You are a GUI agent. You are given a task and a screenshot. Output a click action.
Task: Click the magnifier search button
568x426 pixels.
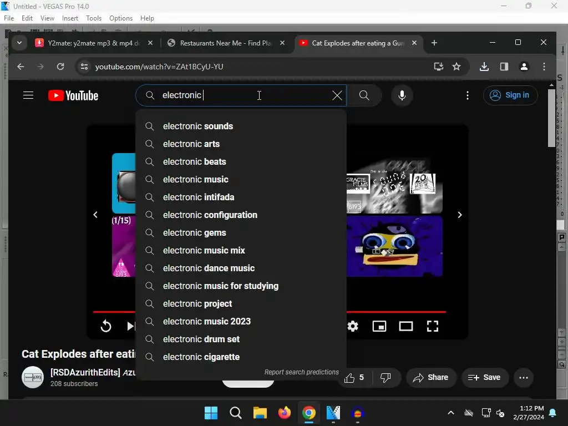(x=364, y=95)
